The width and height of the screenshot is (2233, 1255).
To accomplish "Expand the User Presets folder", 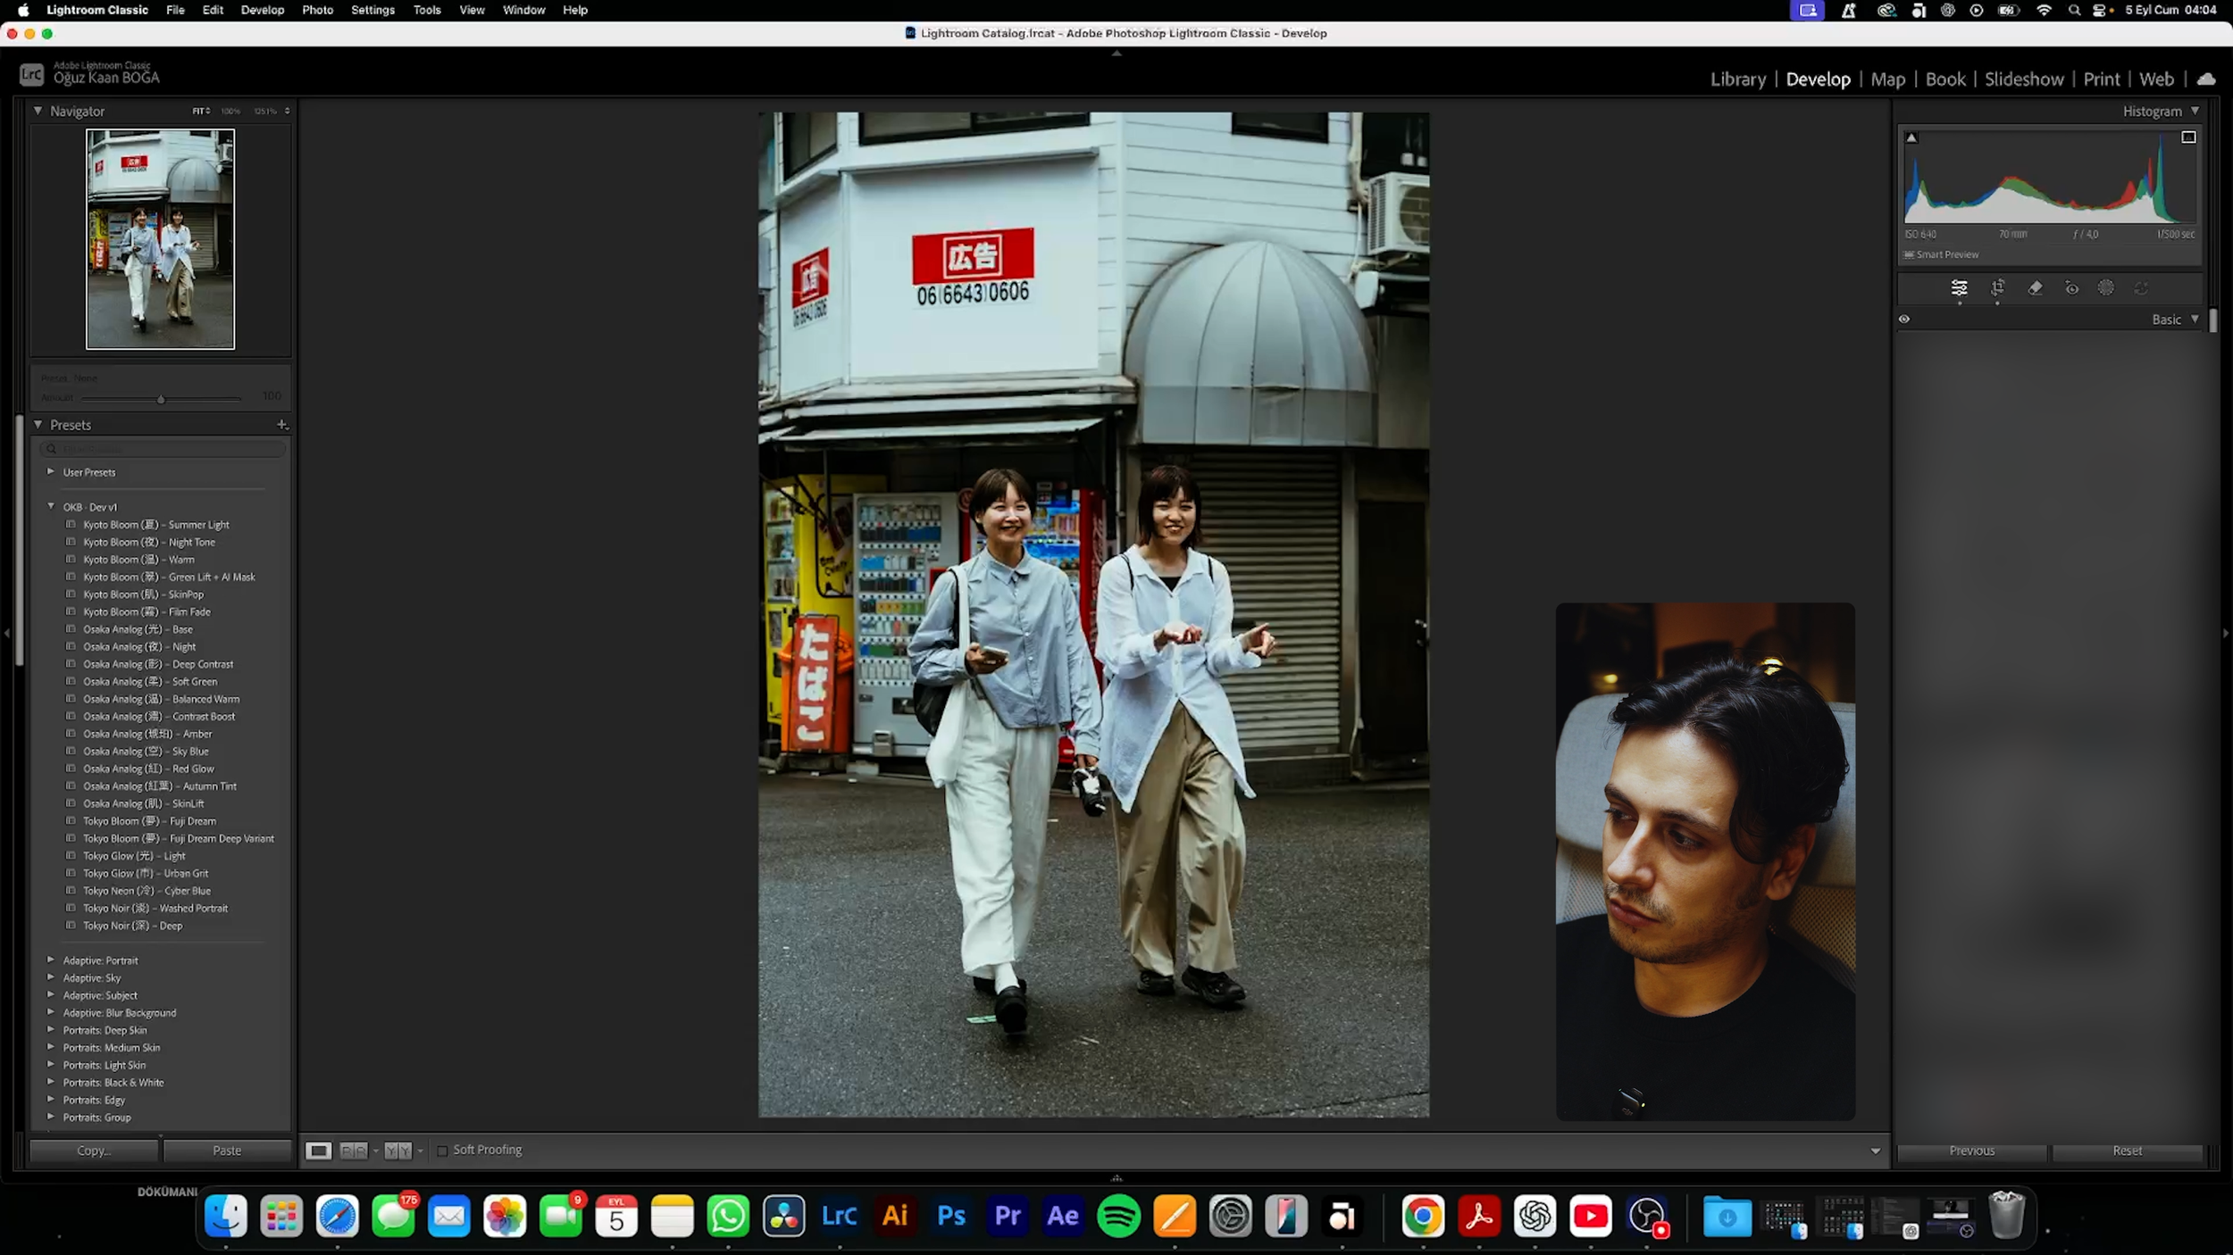I will (51, 471).
